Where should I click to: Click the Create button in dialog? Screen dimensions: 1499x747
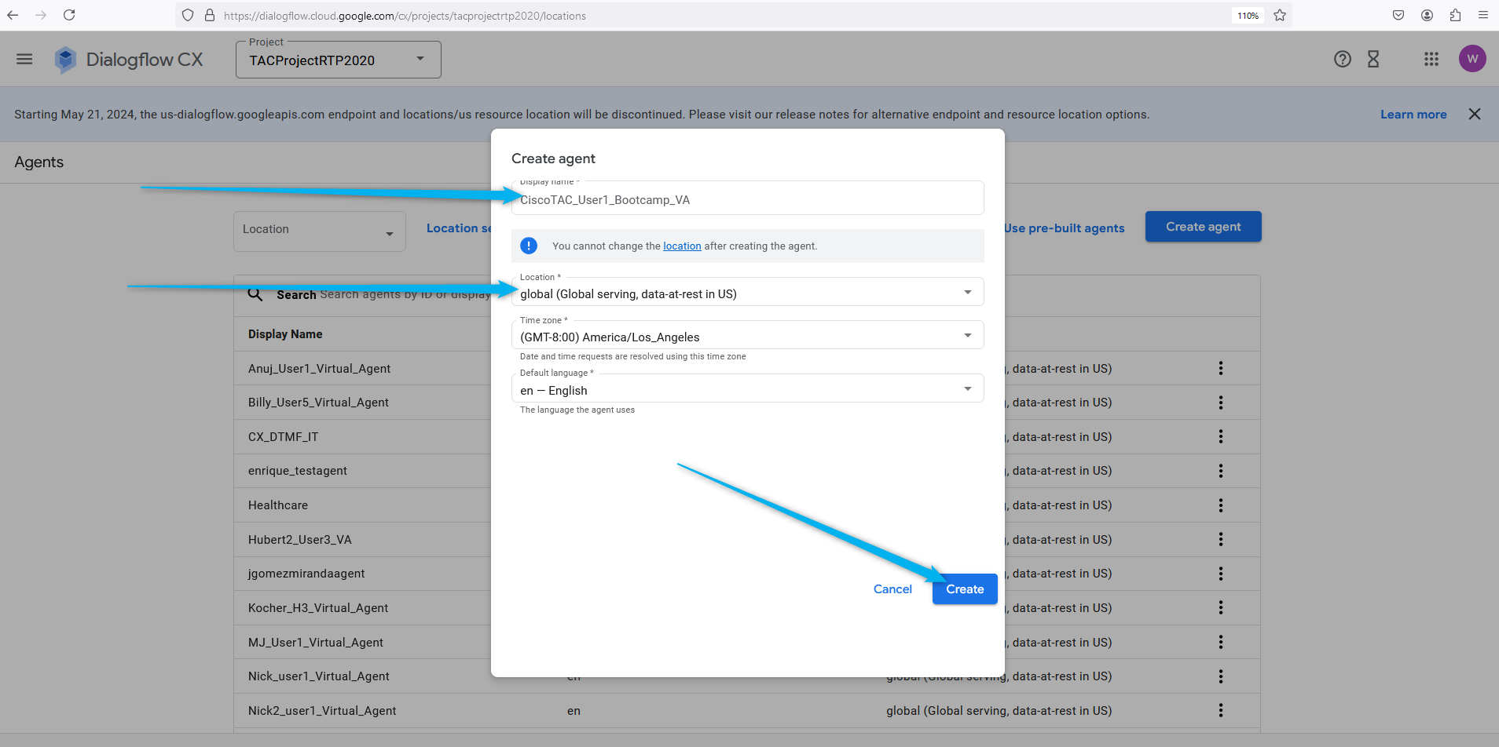(965, 589)
